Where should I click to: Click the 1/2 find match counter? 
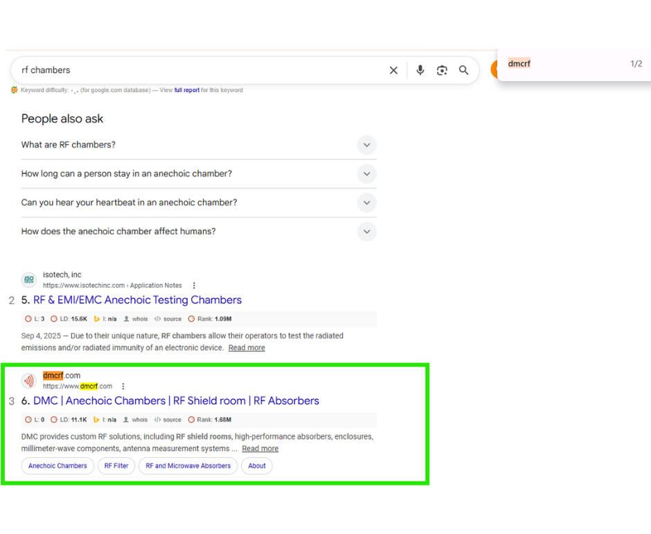coord(636,64)
